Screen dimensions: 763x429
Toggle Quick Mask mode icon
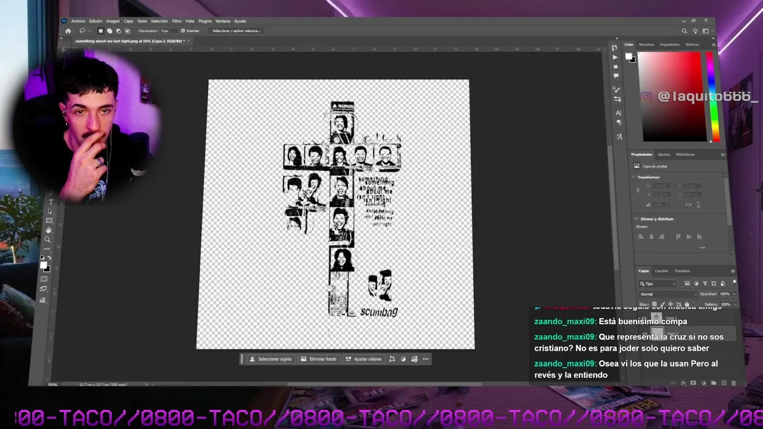pyautogui.click(x=44, y=279)
